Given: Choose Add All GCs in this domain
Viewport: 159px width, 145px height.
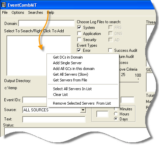Looking at the screenshot, I should [83, 69].
